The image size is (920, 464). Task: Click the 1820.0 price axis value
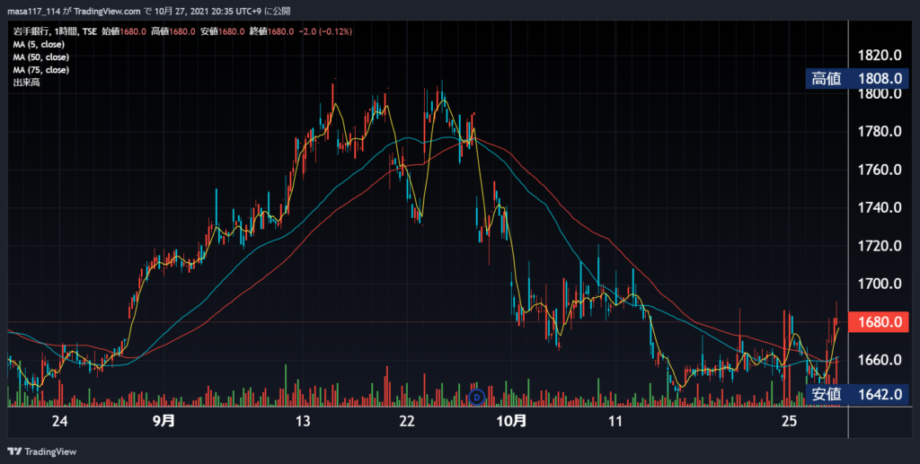(879, 56)
